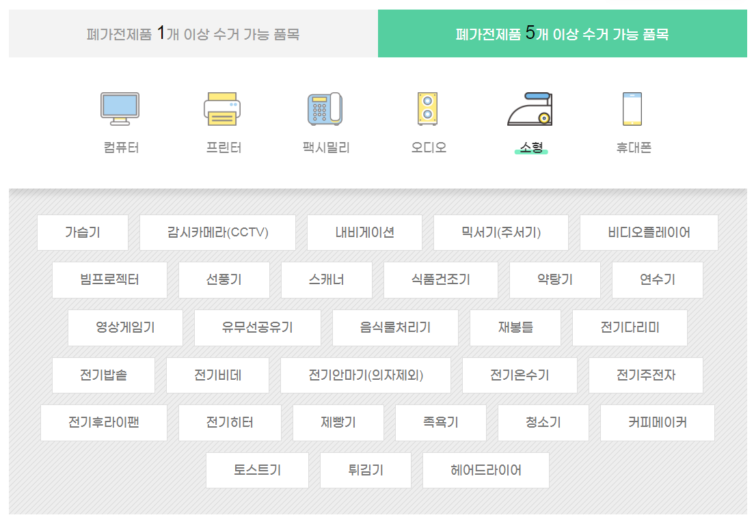The image size is (754, 526).
Task: Select 믹서기(주서기) from the grid
Action: [x=500, y=232]
